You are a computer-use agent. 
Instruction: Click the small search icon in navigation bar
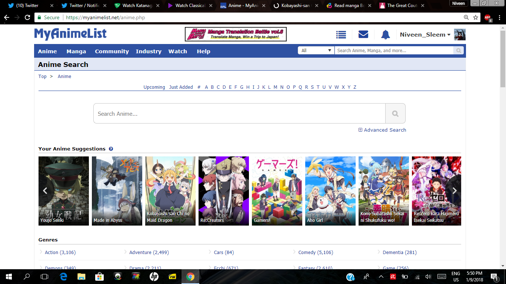tap(459, 51)
